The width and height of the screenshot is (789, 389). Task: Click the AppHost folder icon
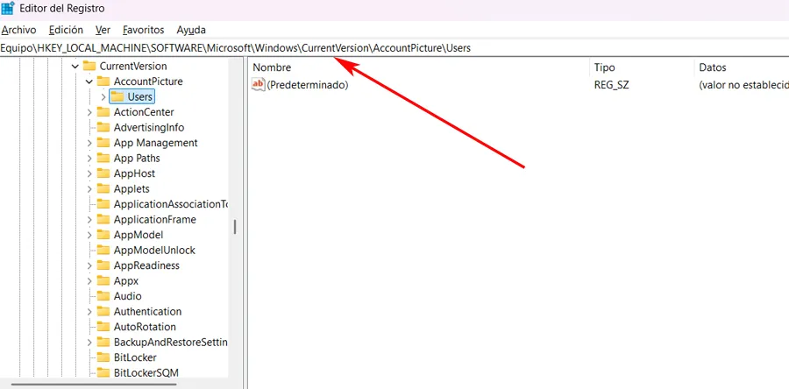click(103, 173)
